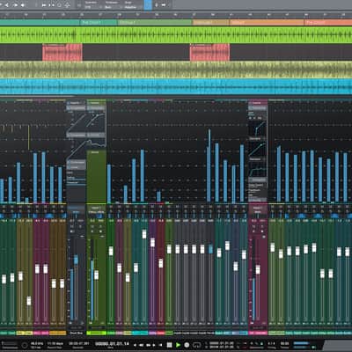This screenshot has height=352, width=352.
Task: Toggle the Loop button in the transport bar
Action: (x=196, y=345)
